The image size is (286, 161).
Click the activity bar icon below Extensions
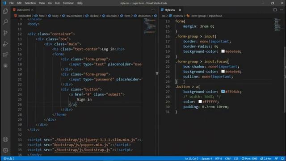click(5, 66)
